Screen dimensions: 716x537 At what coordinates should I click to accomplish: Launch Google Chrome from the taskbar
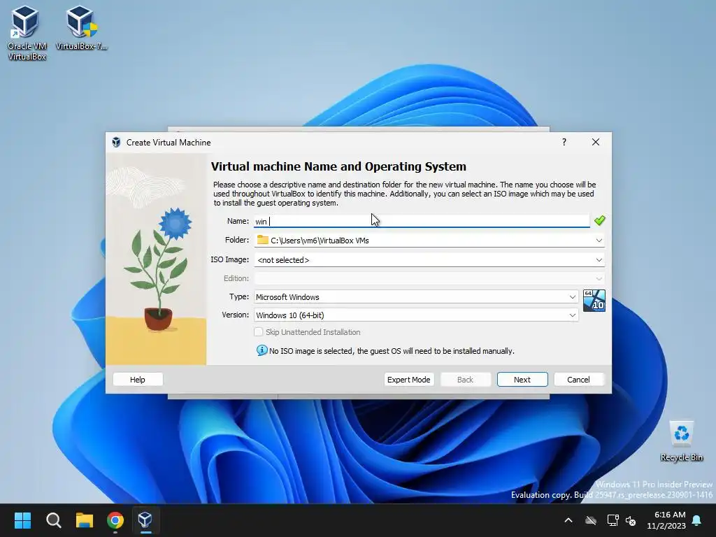[x=115, y=520]
